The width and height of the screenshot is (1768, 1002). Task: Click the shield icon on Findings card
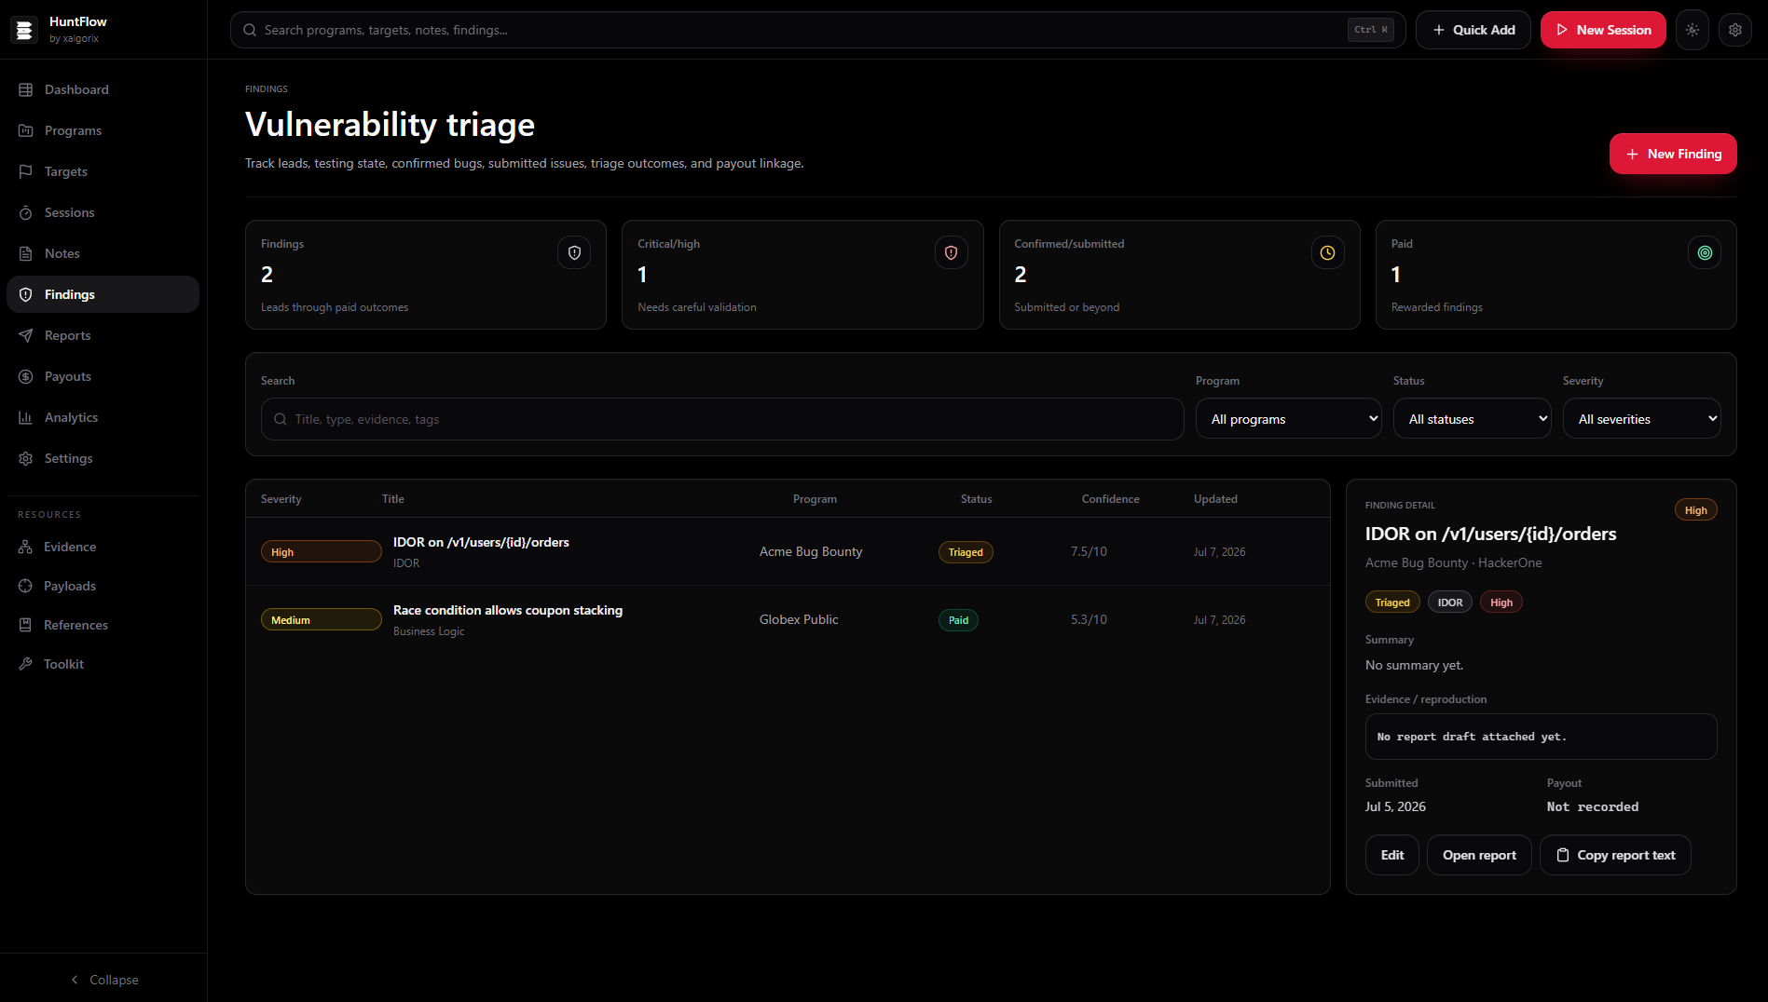click(574, 252)
